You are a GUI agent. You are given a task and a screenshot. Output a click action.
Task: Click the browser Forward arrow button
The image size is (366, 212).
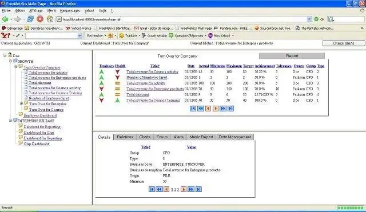pos(18,19)
